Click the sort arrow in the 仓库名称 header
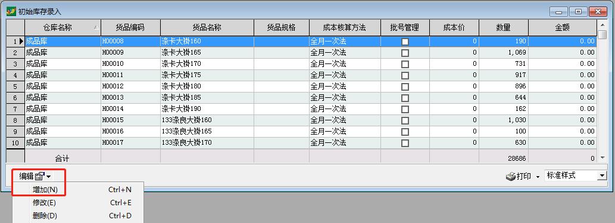615x223 pixels. click(96, 28)
